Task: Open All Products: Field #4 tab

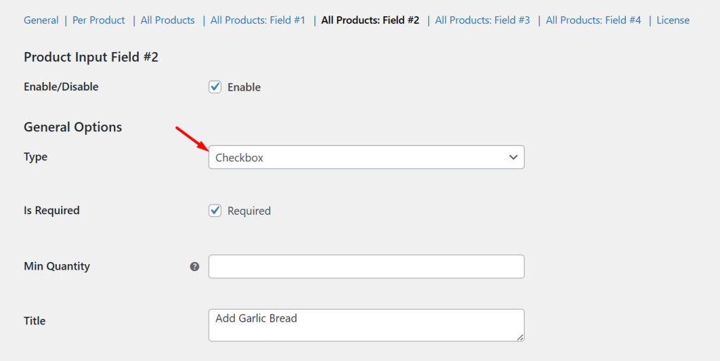Action: coord(593,20)
